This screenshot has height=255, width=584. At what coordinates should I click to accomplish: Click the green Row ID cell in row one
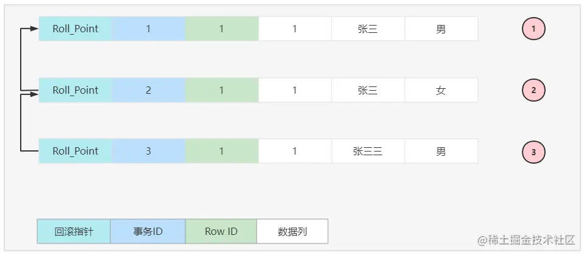click(221, 29)
